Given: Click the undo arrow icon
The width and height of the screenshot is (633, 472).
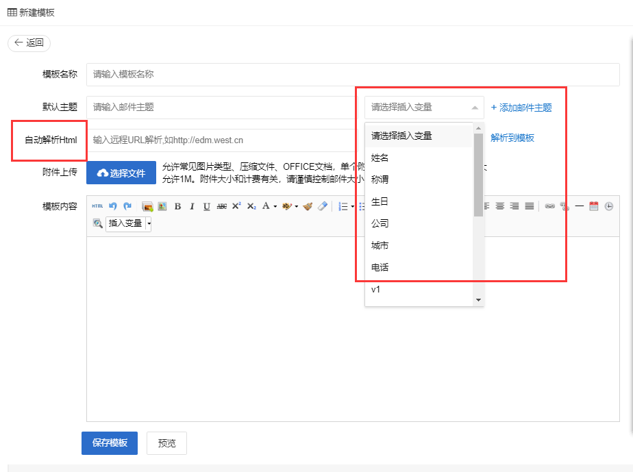Looking at the screenshot, I should coord(113,206).
